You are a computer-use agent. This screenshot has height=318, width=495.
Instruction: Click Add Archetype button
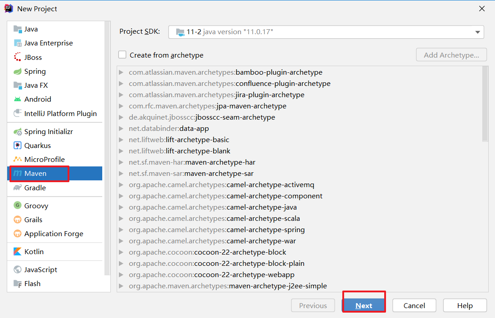point(451,55)
